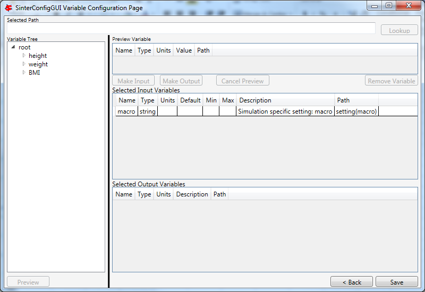Image resolution: width=425 pixels, height=292 pixels.
Task: Click the Lookup button
Action: (x=399, y=30)
